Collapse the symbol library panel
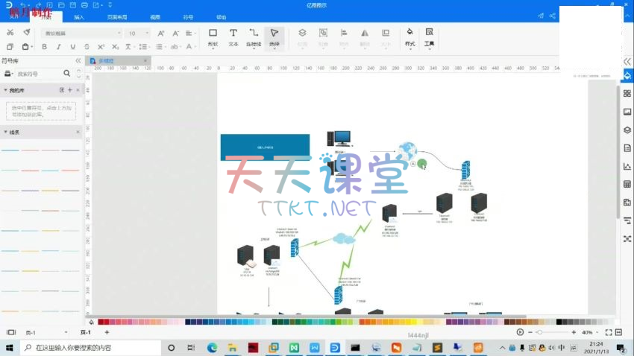 78,61
